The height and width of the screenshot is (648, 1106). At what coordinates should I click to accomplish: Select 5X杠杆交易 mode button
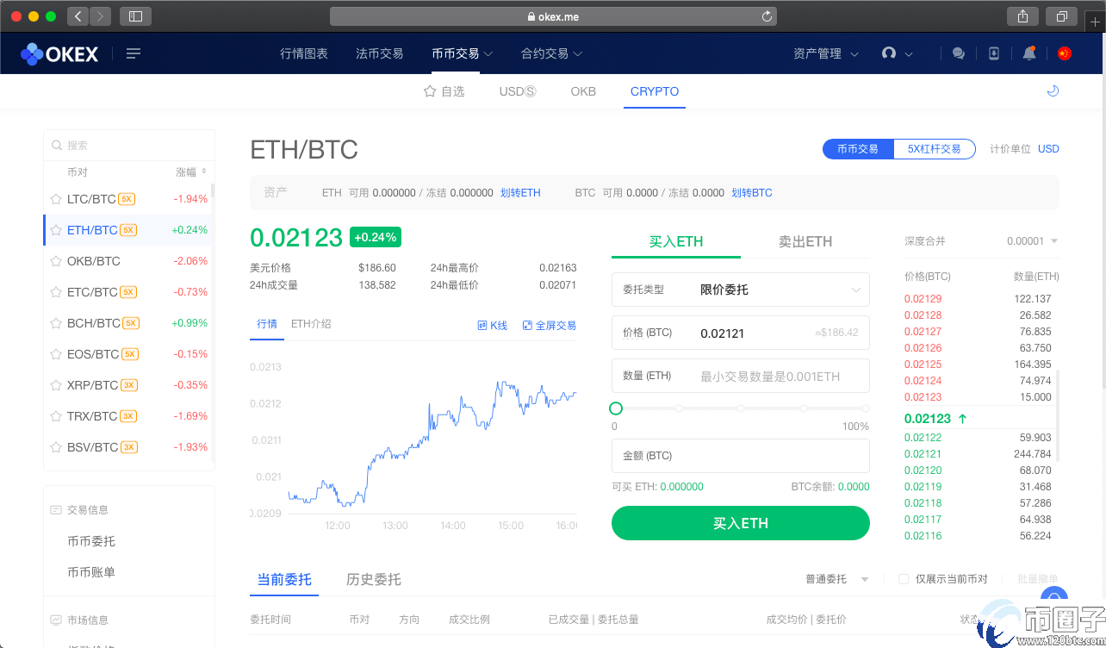[934, 149]
